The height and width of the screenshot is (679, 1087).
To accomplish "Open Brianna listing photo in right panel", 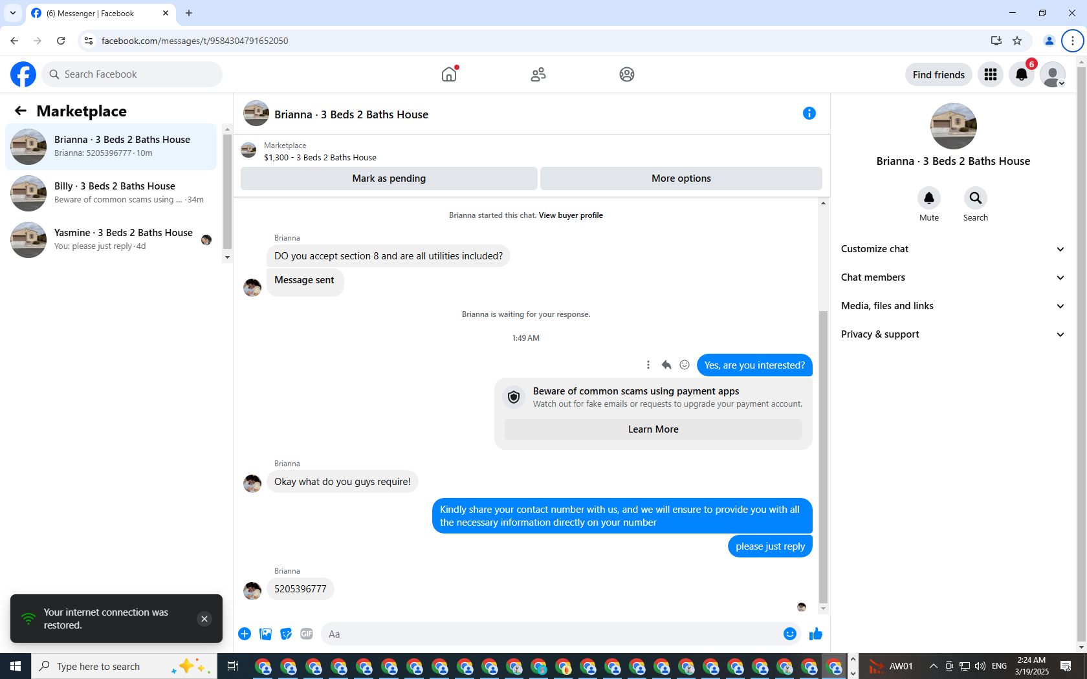I will point(954,126).
